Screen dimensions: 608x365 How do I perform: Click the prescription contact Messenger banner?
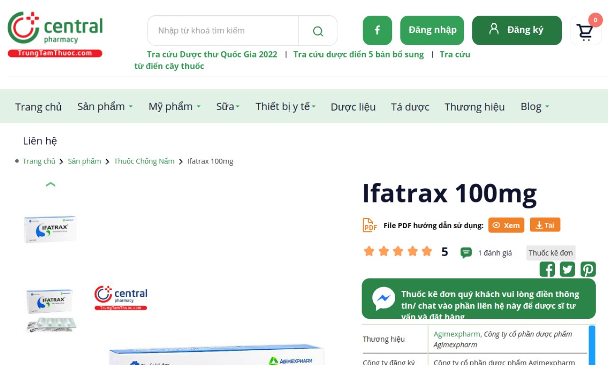[479, 298]
